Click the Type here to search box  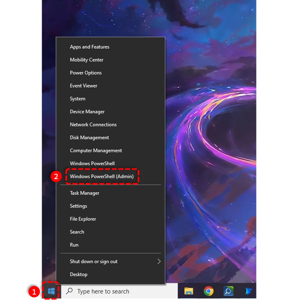[x=119, y=292]
